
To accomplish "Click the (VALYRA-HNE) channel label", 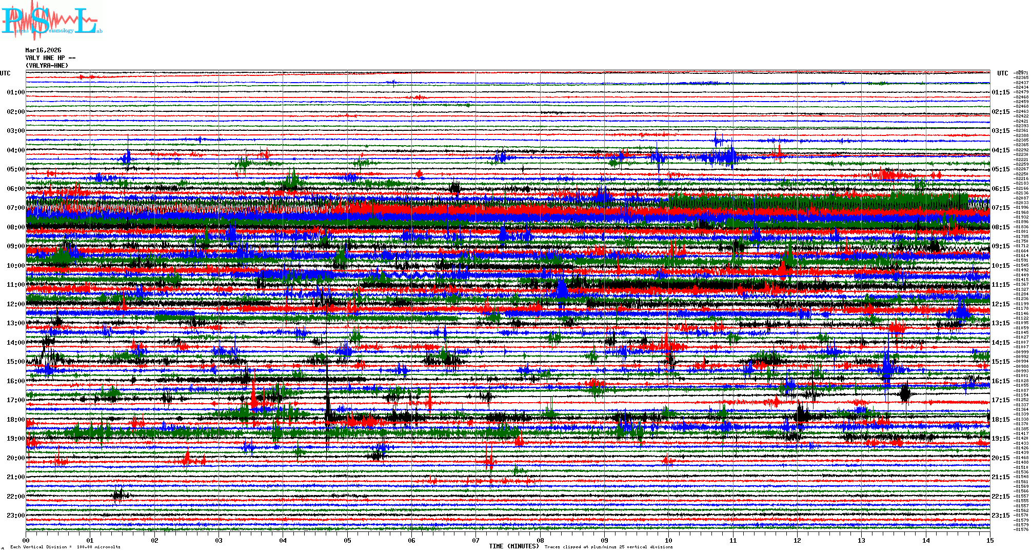I will click(x=47, y=66).
